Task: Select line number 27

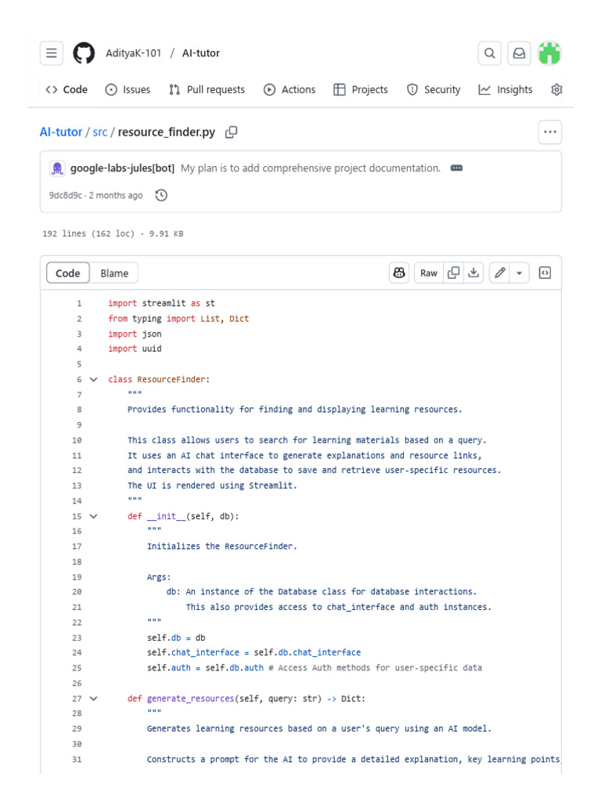Action: click(77, 699)
